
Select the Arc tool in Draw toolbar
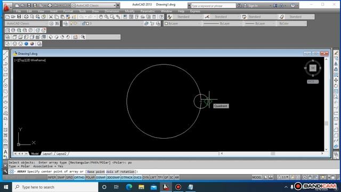click(x=6, y=80)
